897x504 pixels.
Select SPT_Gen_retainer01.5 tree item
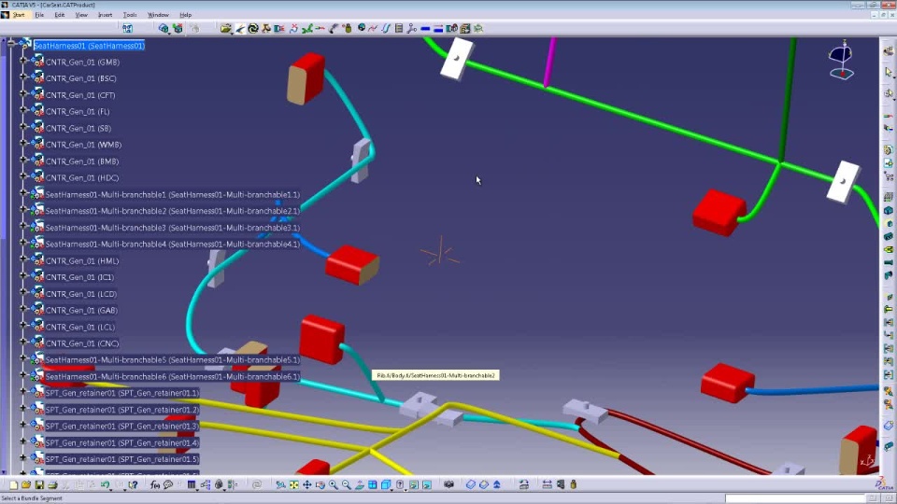coord(122,459)
